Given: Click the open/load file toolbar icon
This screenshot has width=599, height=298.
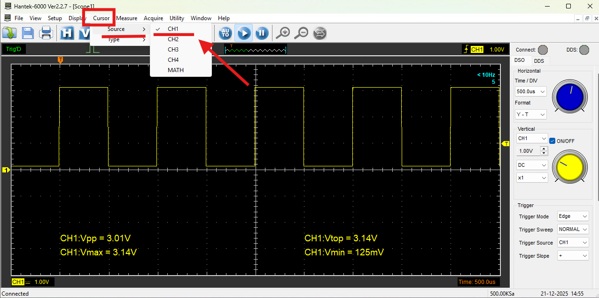Looking at the screenshot, I should [9, 33].
